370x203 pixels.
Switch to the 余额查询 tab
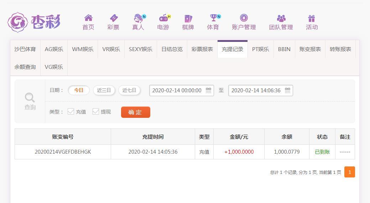(25, 67)
